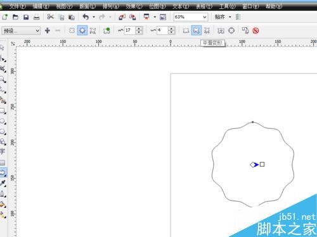The width and height of the screenshot is (317, 237).
Task: Increase zipper frequency value 4
Action: coord(171,28)
